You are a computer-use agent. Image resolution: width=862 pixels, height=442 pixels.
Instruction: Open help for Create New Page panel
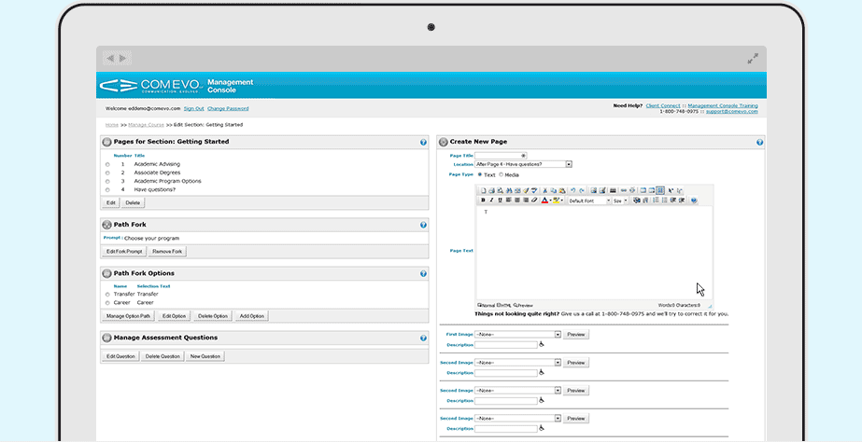coord(759,142)
